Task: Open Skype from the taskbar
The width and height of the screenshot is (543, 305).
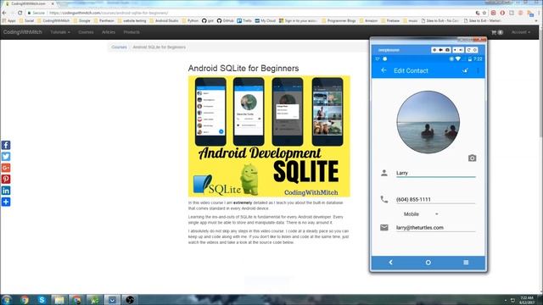Action: pyautogui.click(x=42, y=300)
